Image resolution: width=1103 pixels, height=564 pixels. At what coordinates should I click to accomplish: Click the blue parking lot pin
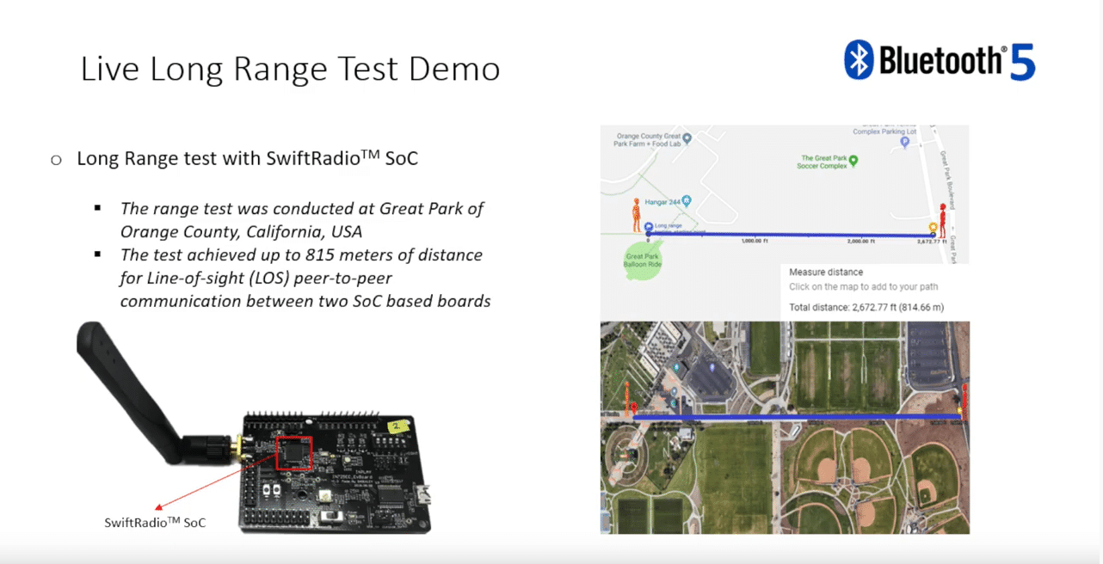904,141
